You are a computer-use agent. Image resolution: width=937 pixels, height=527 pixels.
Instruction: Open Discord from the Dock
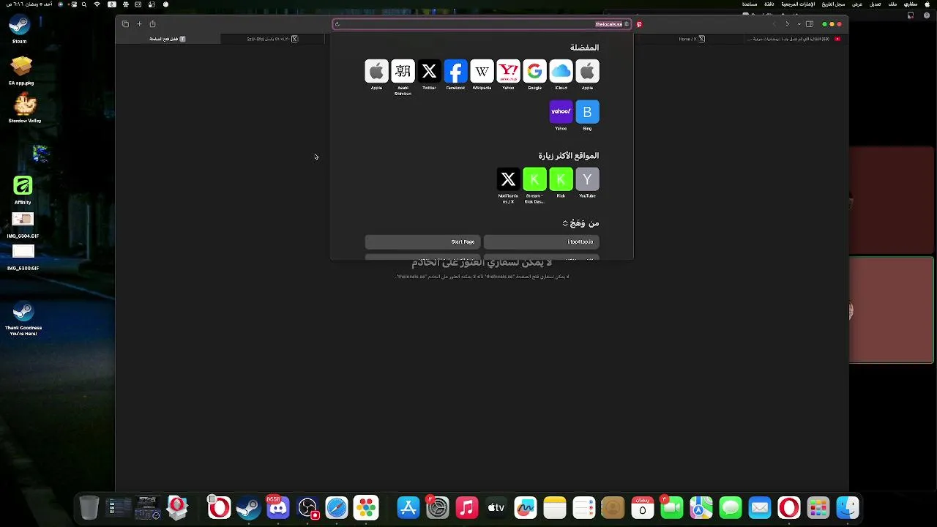pyautogui.click(x=278, y=507)
